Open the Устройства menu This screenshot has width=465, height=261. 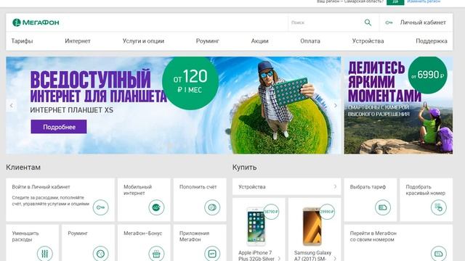[x=368, y=41]
